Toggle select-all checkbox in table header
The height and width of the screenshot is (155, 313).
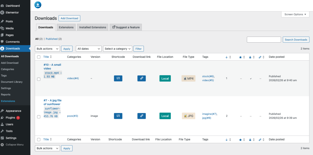click(x=39, y=57)
